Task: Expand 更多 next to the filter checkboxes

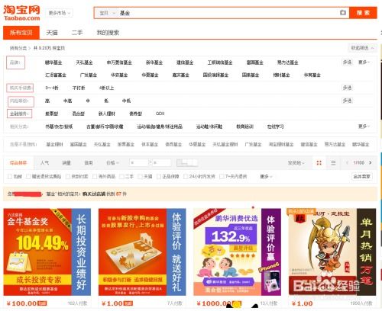Action: click(x=266, y=176)
